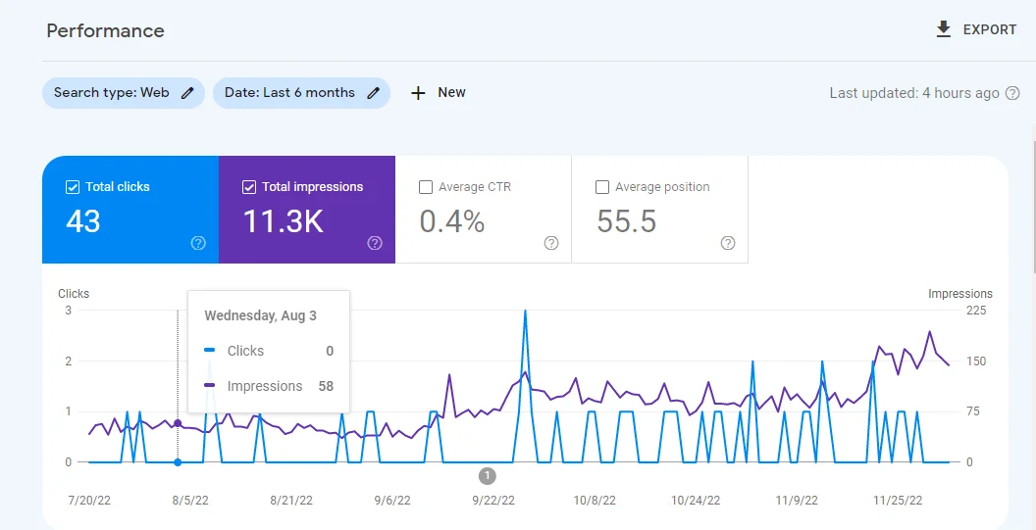
Task: Click the EXPORT button label
Action: click(990, 29)
